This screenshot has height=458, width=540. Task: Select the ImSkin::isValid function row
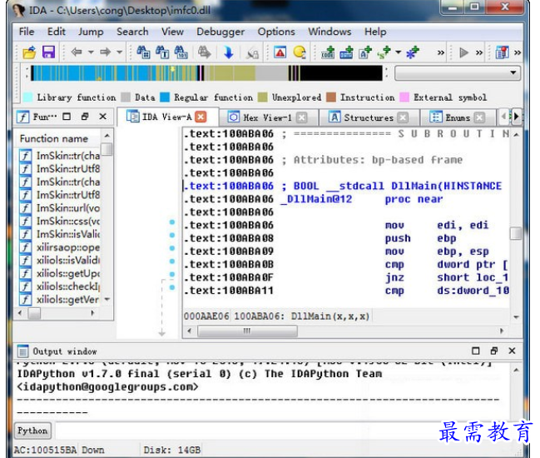tap(60, 234)
